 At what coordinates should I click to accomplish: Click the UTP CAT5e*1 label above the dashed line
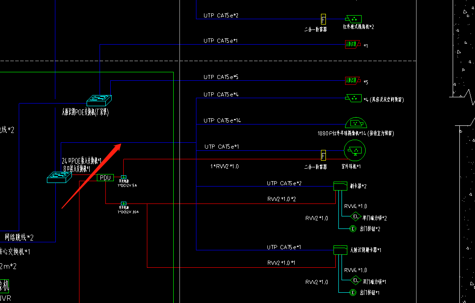(x=221, y=41)
